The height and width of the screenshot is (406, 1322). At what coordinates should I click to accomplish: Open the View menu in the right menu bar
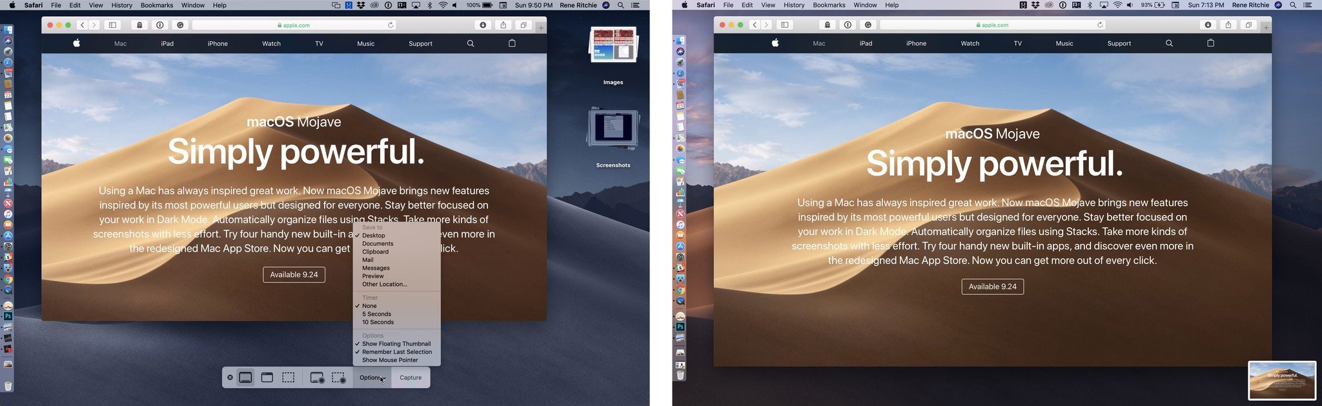(768, 5)
